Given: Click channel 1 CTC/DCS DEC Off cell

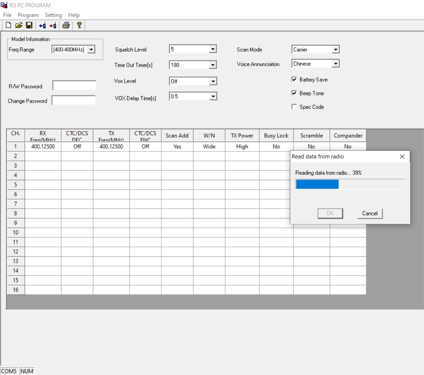Looking at the screenshot, I should pyautogui.click(x=77, y=146).
